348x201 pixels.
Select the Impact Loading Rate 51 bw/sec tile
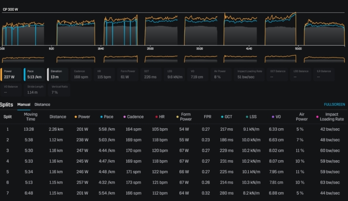tap(249, 74)
